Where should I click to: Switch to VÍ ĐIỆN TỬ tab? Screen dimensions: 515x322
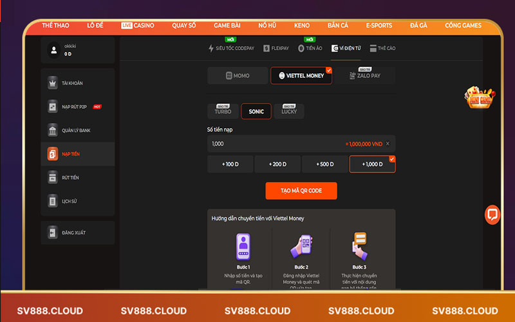(x=346, y=48)
